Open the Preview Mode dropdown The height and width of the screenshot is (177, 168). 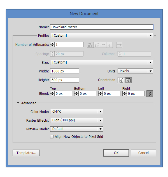[76, 129]
